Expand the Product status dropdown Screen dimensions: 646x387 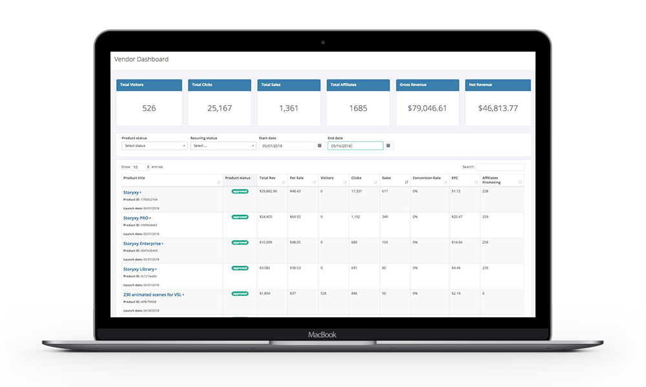(154, 146)
